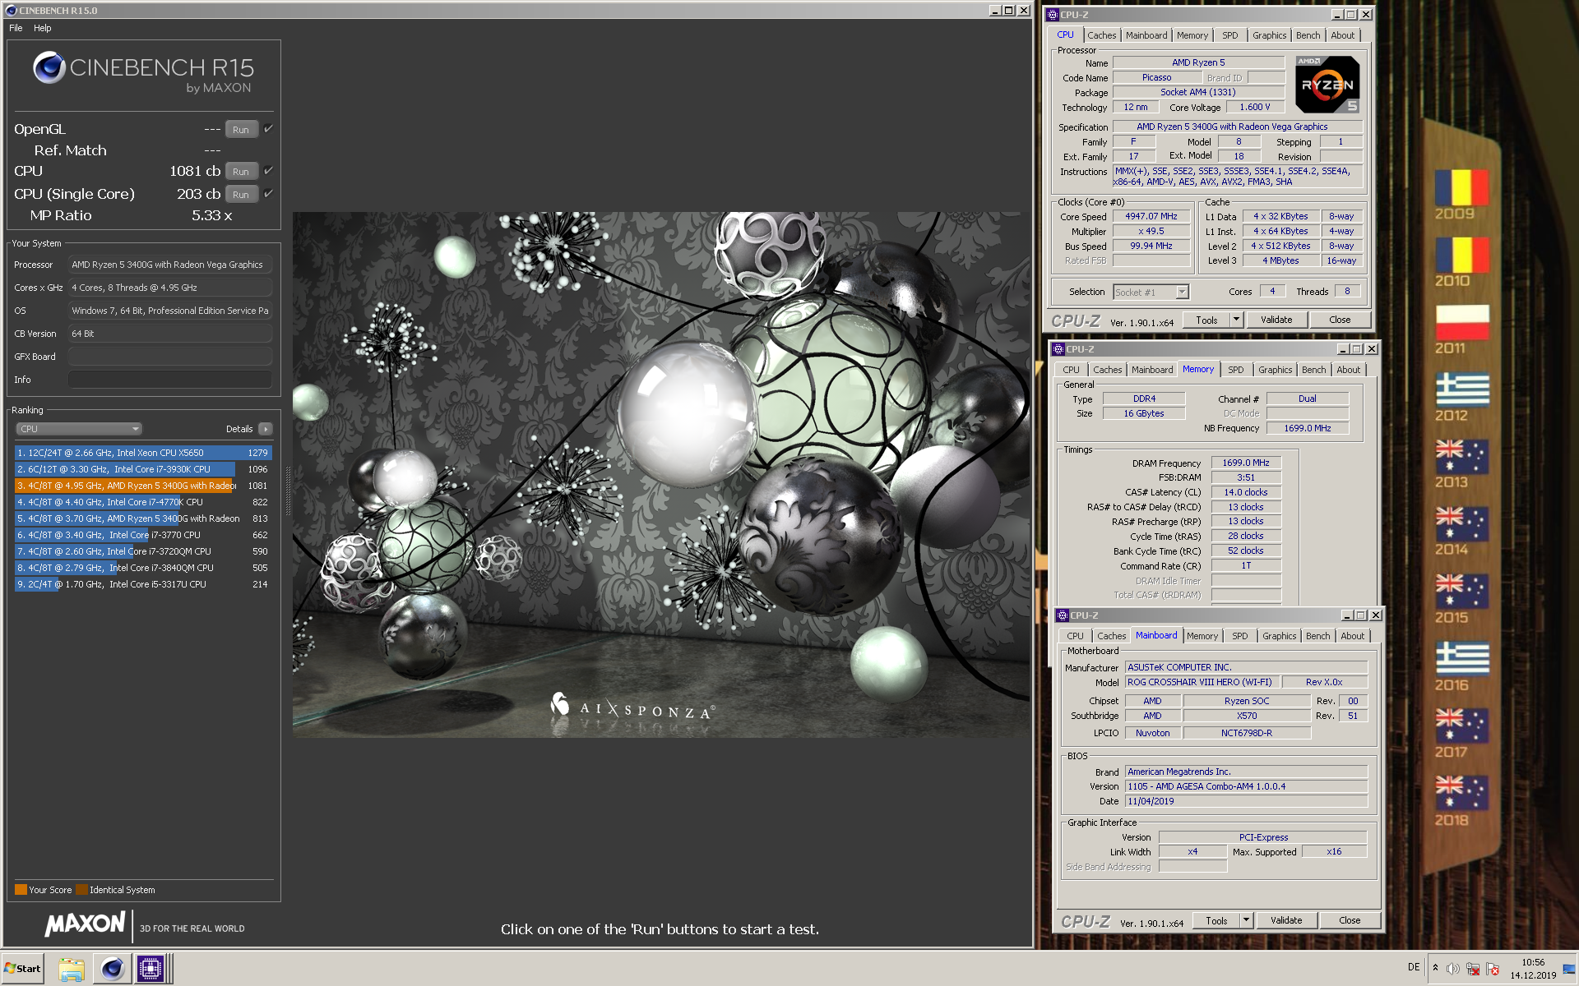Viewport: 1579px width, 986px height.
Task: Click the brown Identical System legend swatch
Action: click(81, 890)
